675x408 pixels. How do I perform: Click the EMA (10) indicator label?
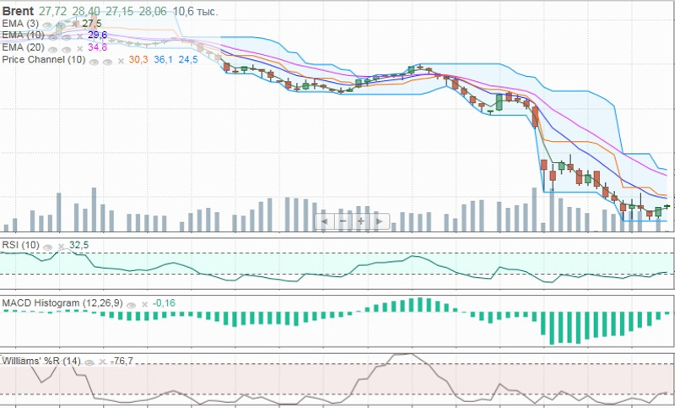click(x=23, y=35)
